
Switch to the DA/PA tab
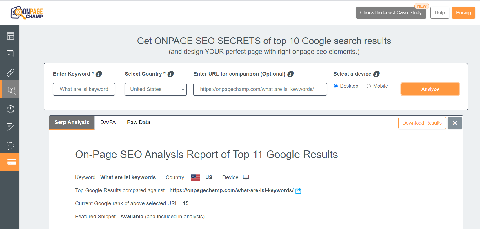click(x=108, y=122)
